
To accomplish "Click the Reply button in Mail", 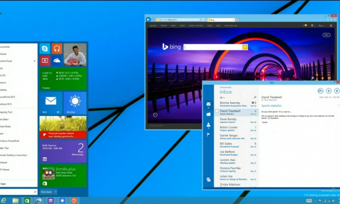I will coord(320,91).
